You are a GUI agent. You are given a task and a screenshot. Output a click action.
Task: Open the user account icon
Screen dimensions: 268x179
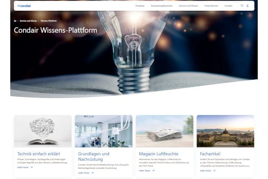coord(247,6)
